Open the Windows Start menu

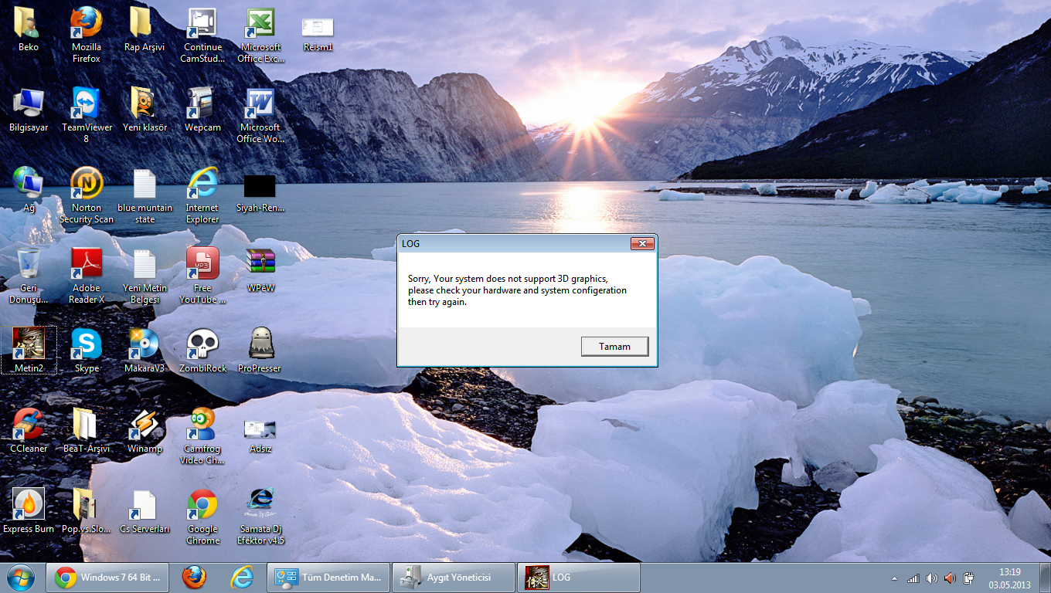click(x=21, y=578)
